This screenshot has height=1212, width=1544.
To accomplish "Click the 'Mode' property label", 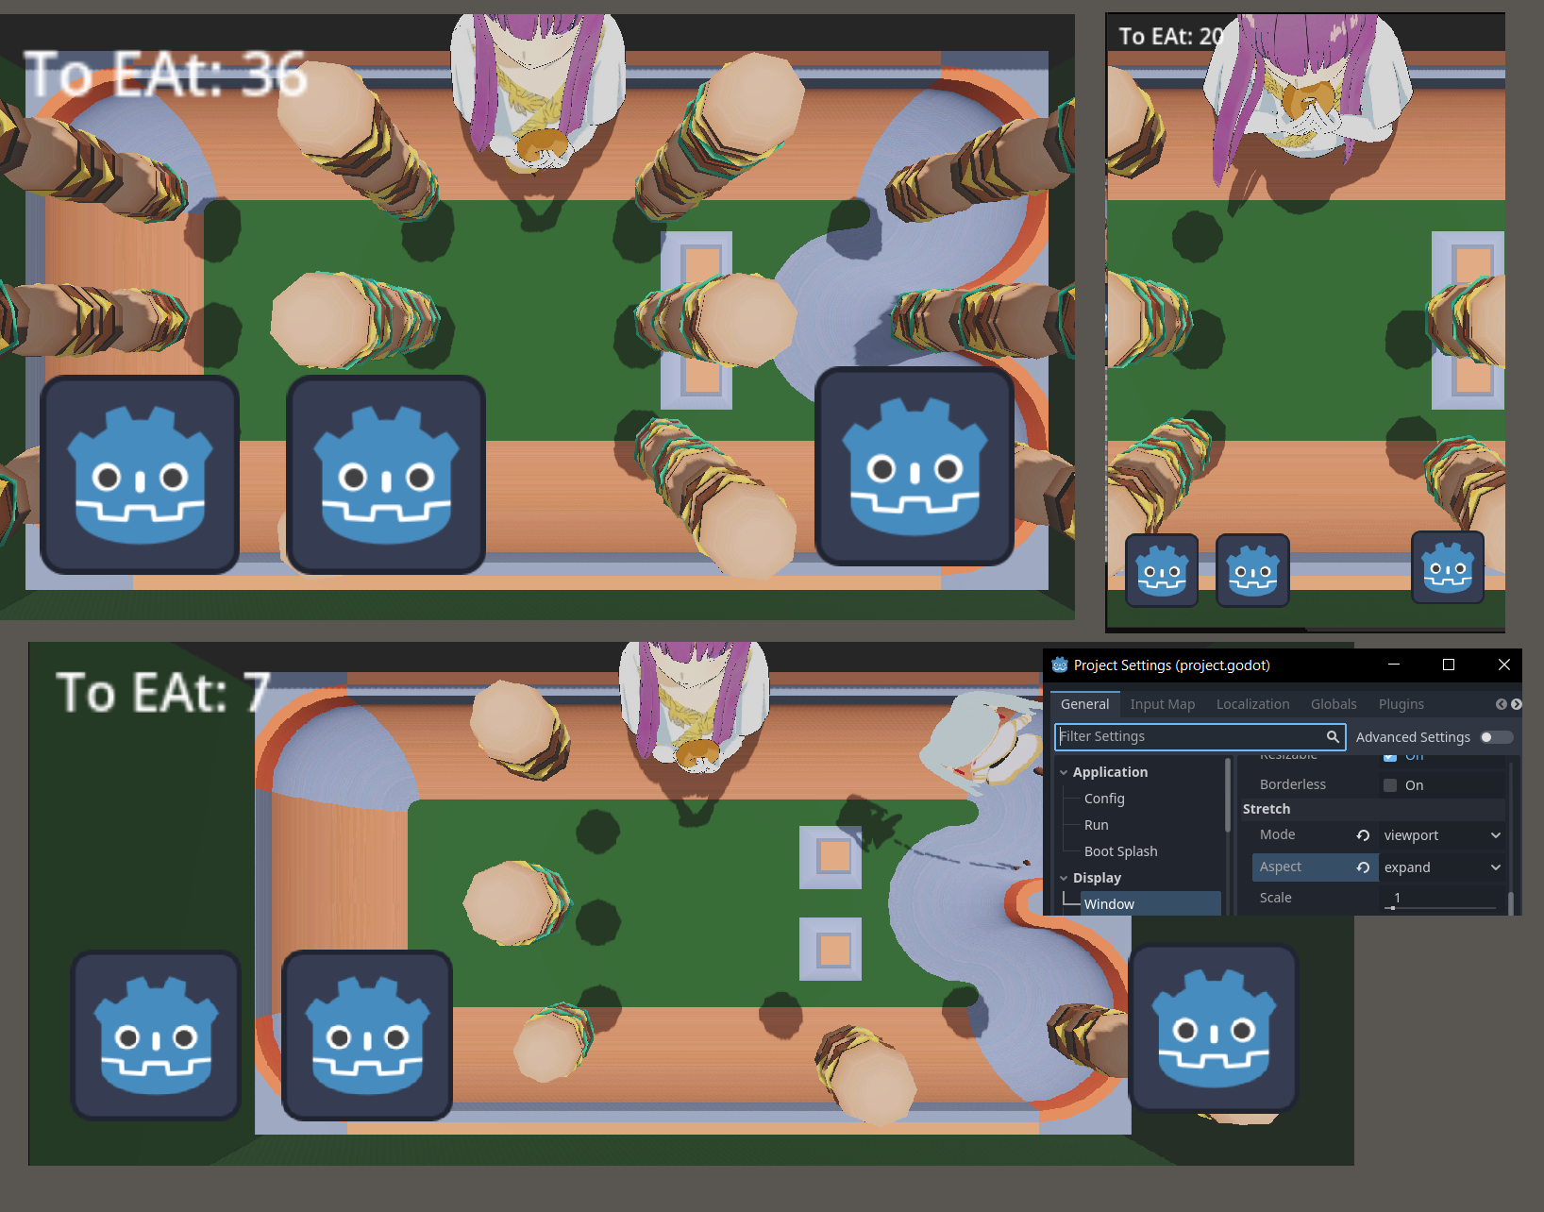I will pos(1277,834).
